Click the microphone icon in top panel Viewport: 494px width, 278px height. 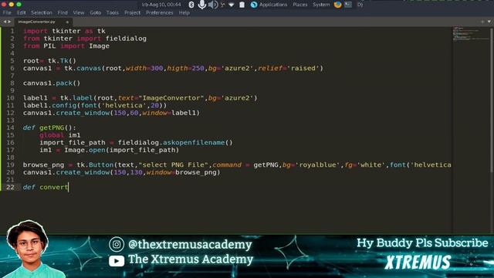click(x=202, y=5)
